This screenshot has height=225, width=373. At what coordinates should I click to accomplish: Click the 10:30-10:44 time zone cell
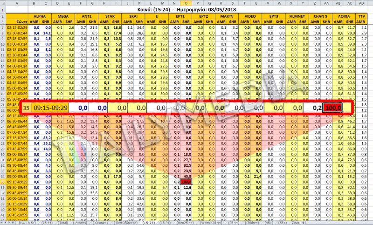(x=17, y=210)
